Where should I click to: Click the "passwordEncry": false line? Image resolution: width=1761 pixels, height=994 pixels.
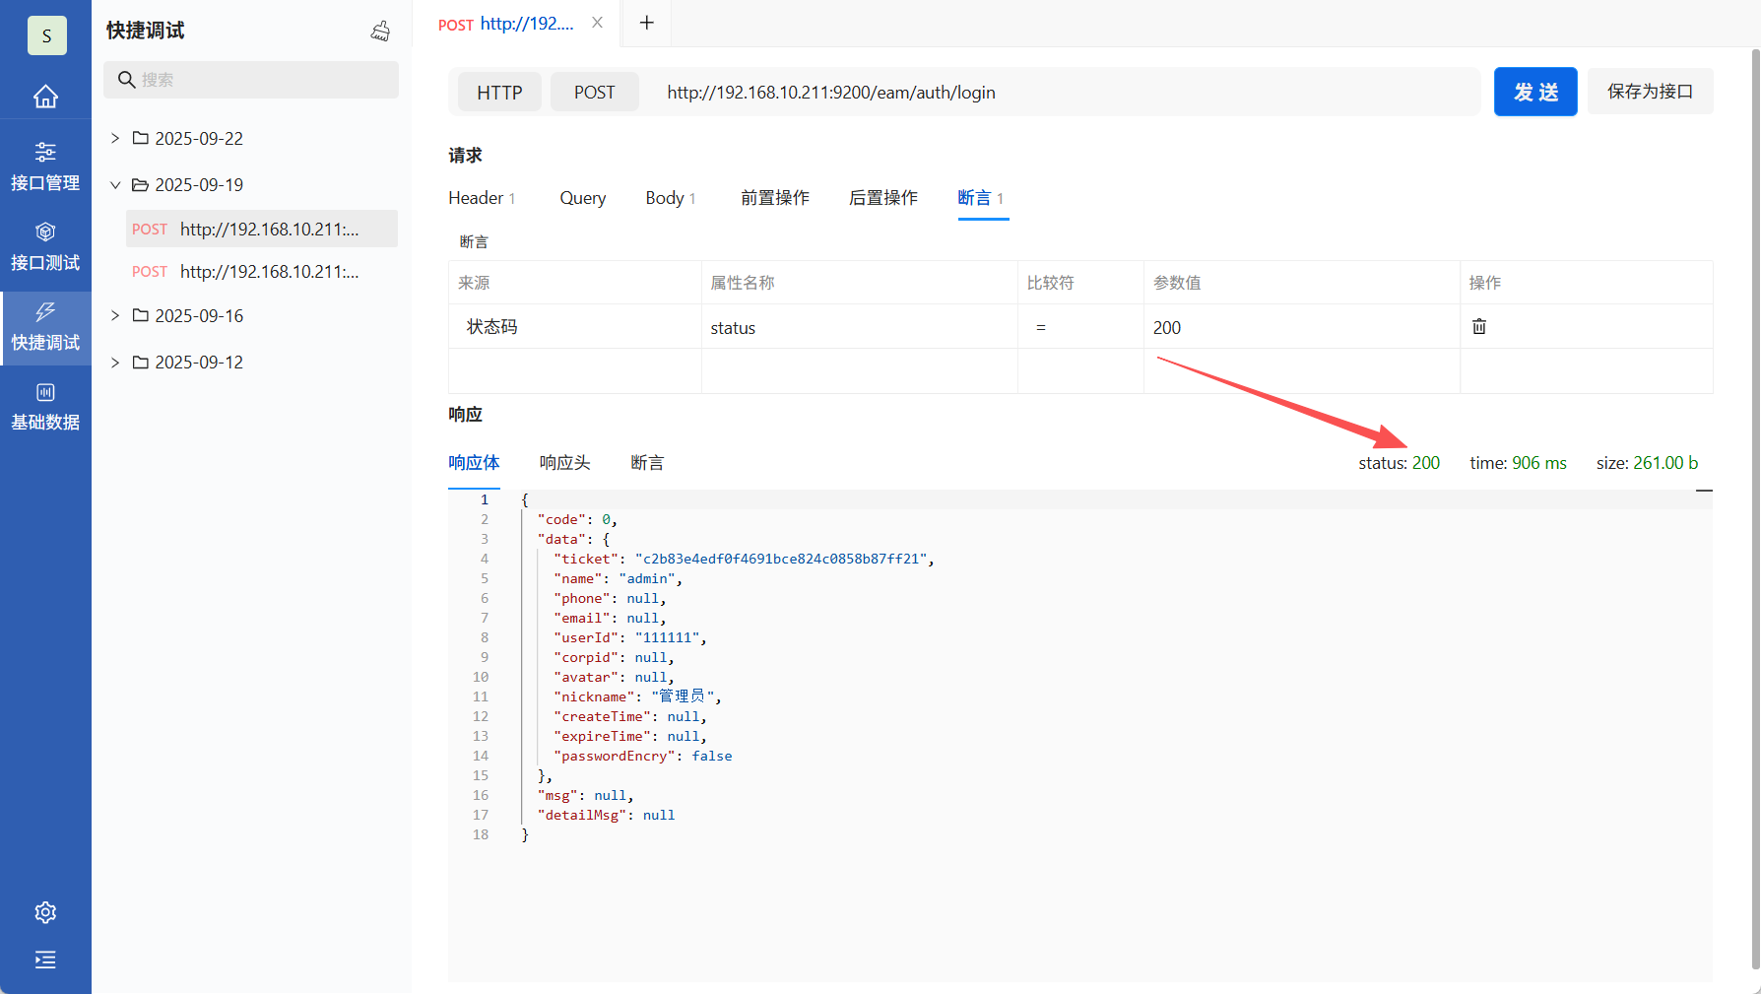point(642,757)
